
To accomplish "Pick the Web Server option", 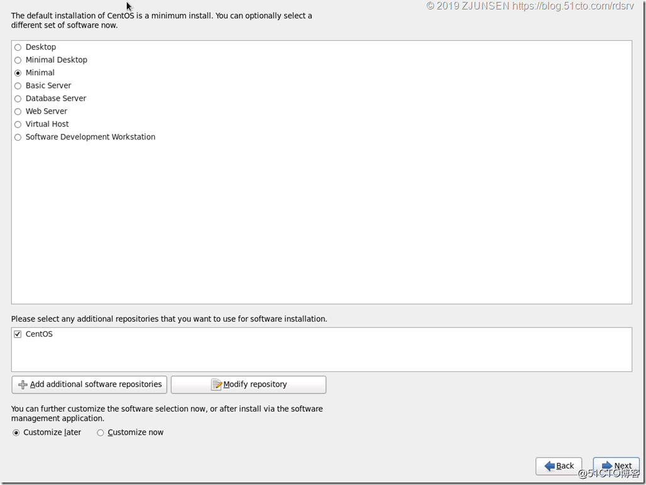I will (x=18, y=112).
